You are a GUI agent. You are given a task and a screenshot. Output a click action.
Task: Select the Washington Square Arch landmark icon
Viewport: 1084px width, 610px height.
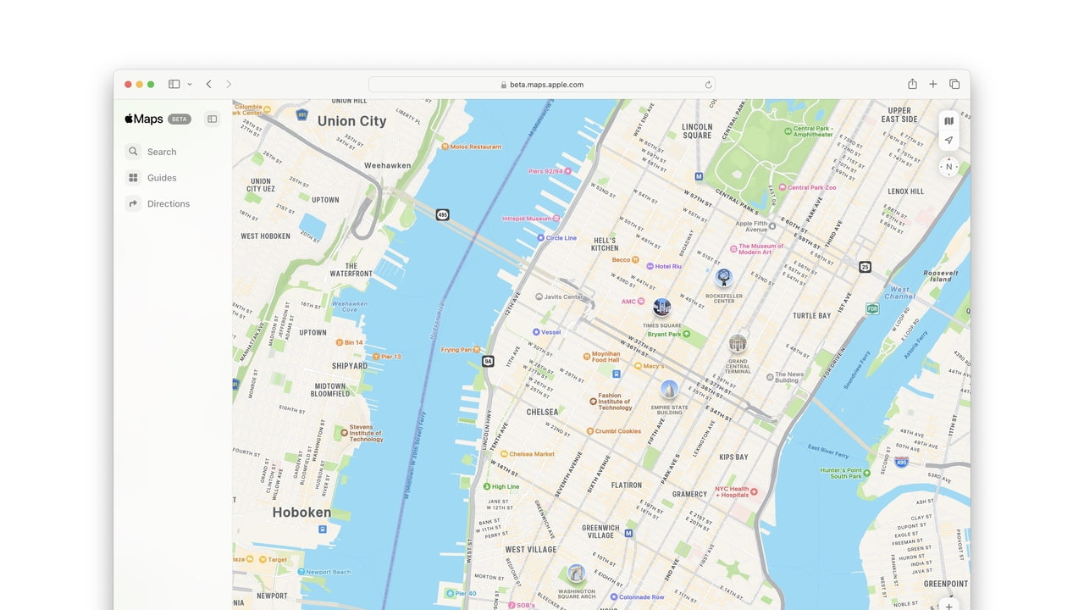577,574
